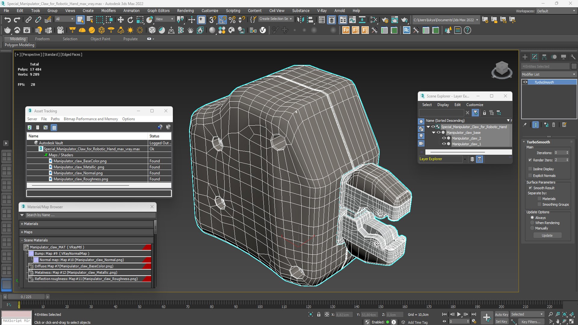Hide Manipulator_claw_2 with its eye icon
The width and height of the screenshot is (578, 325).
[444, 138]
